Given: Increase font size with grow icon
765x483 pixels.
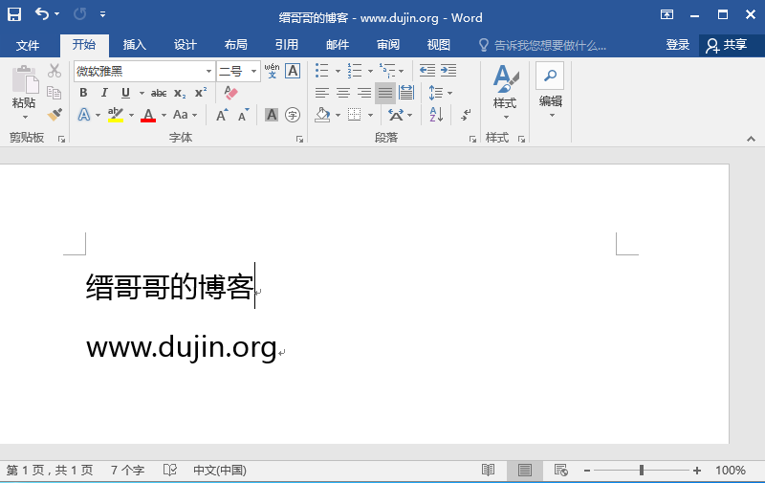Looking at the screenshot, I should 222,115.
